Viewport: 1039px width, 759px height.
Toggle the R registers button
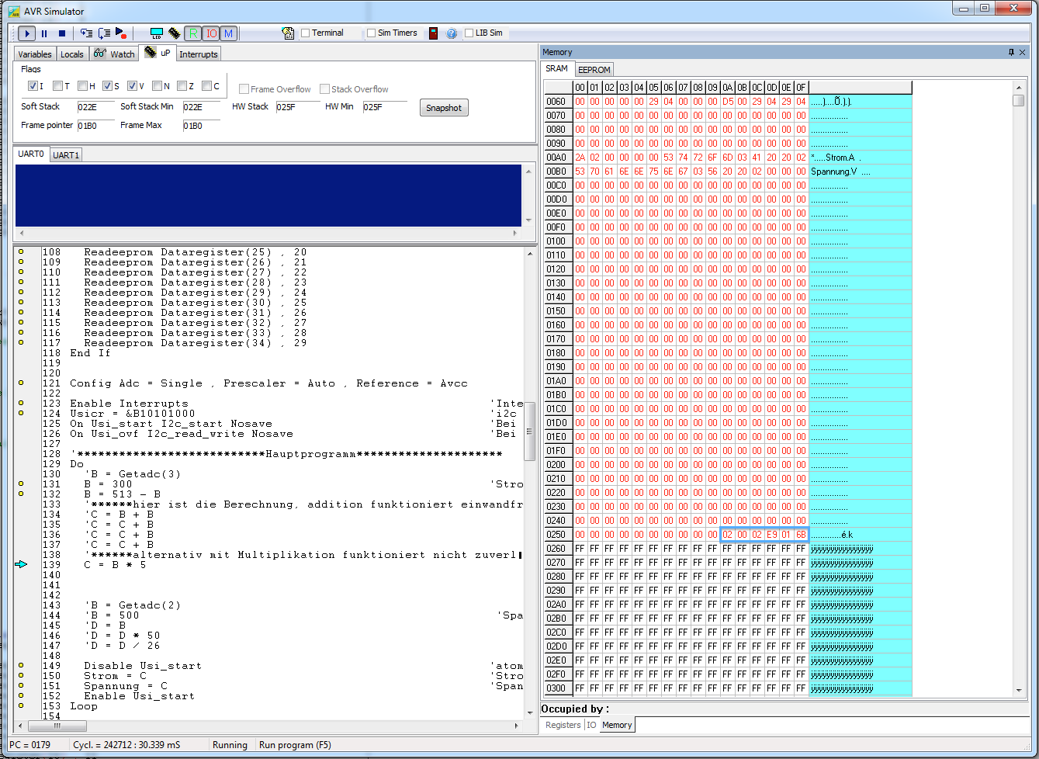point(193,33)
